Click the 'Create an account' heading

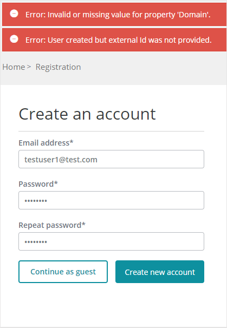point(87,114)
